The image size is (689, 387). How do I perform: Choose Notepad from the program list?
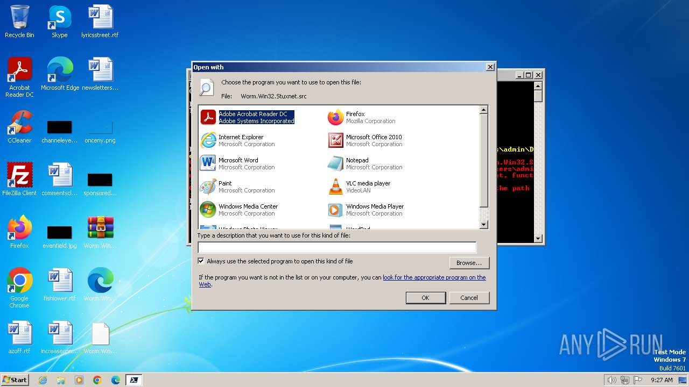click(x=365, y=163)
